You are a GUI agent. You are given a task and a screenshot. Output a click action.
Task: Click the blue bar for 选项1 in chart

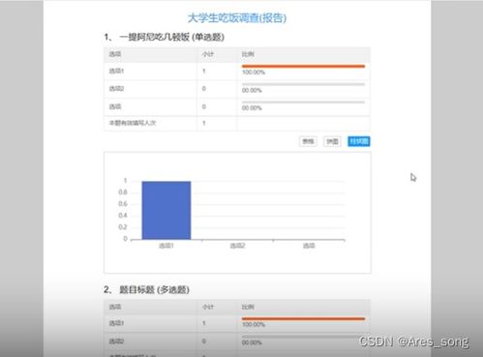pyautogui.click(x=166, y=210)
